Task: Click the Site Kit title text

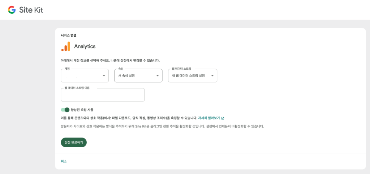Action: (x=31, y=10)
